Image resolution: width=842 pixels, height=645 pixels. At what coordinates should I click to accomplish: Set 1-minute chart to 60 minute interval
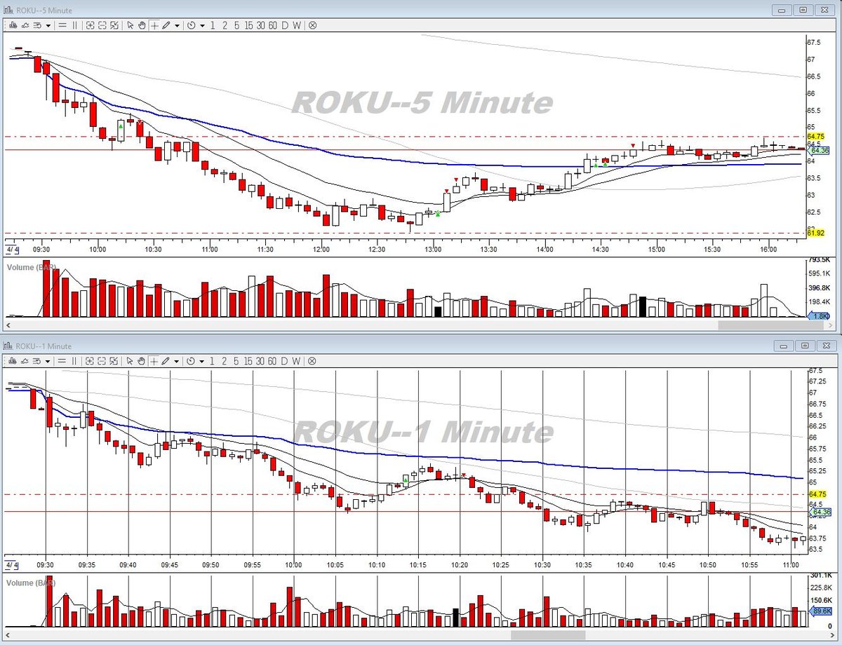(272, 360)
